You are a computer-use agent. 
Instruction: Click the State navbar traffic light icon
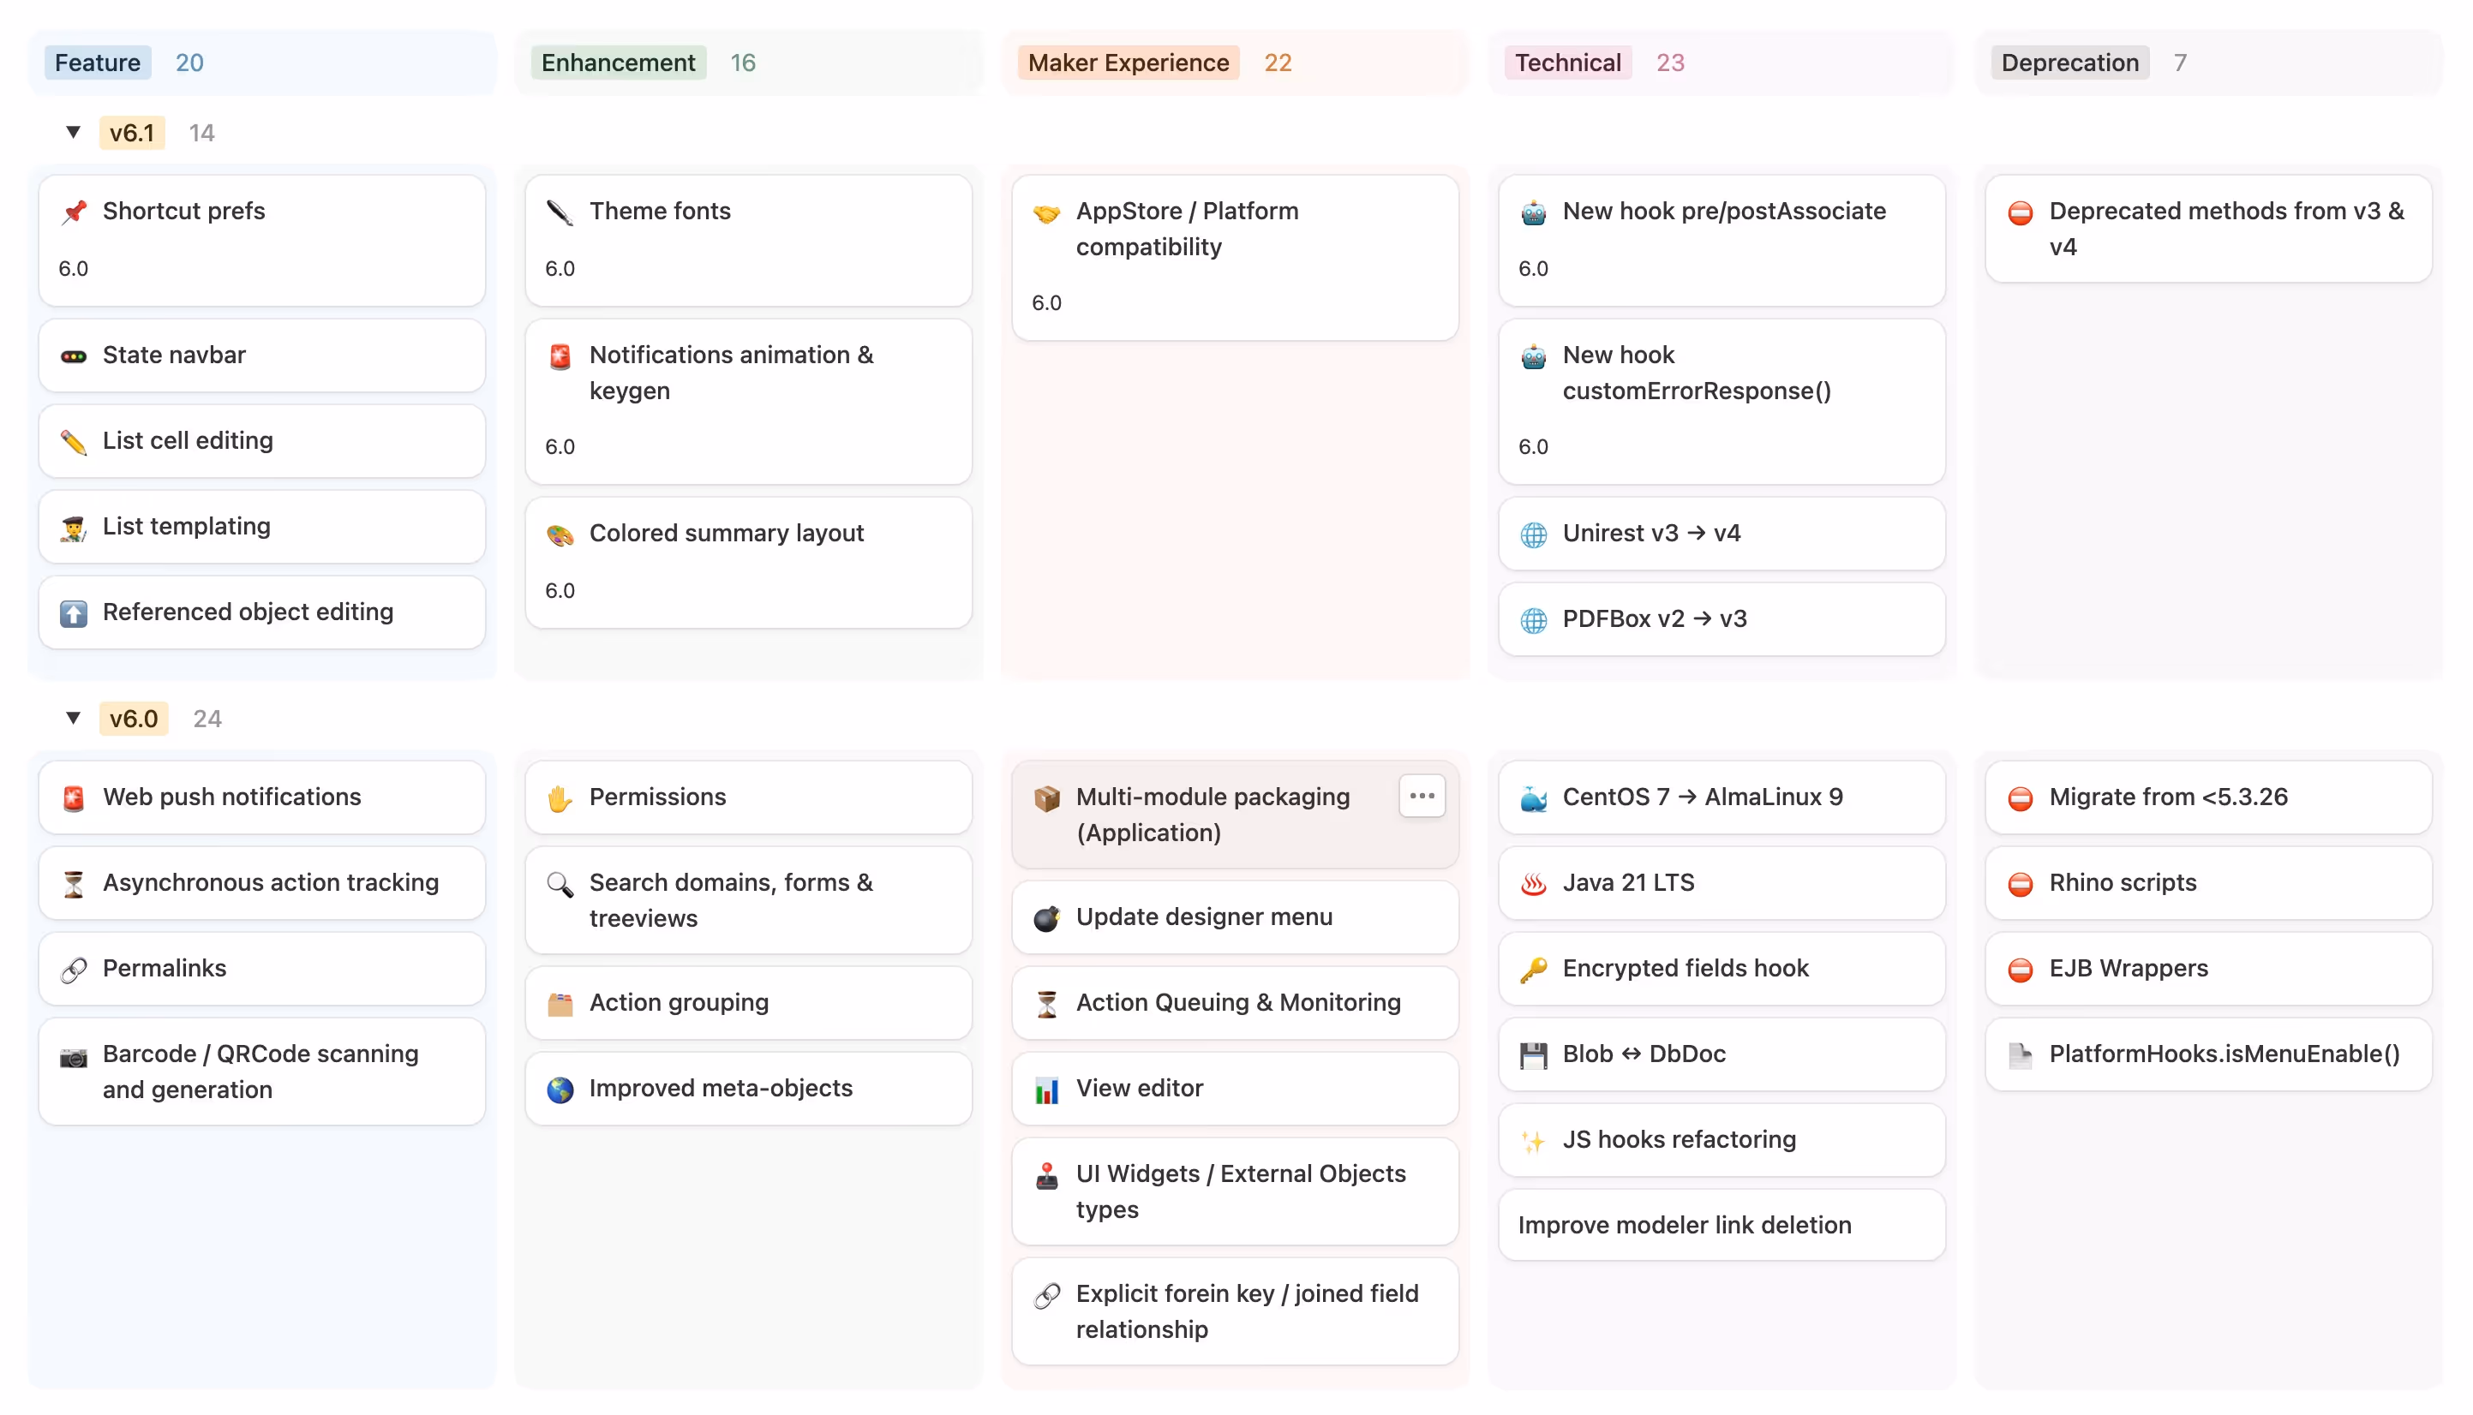[74, 355]
